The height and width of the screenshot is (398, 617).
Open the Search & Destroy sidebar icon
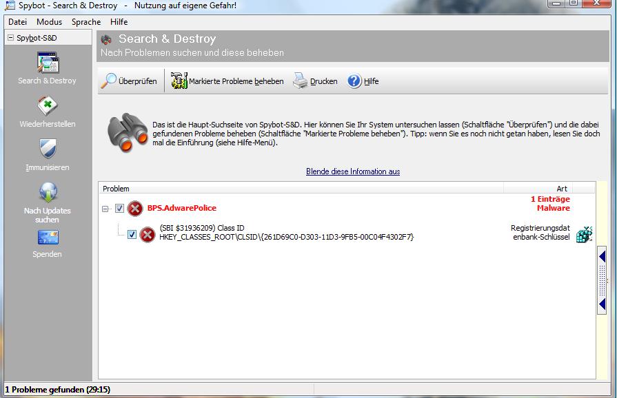[x=48, y=63]
